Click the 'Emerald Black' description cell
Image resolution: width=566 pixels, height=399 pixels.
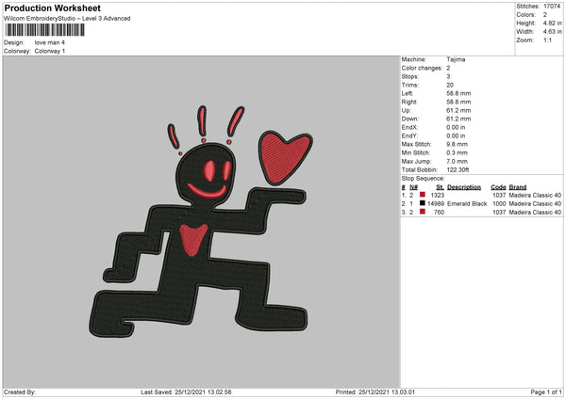click(x=467, y=204)
